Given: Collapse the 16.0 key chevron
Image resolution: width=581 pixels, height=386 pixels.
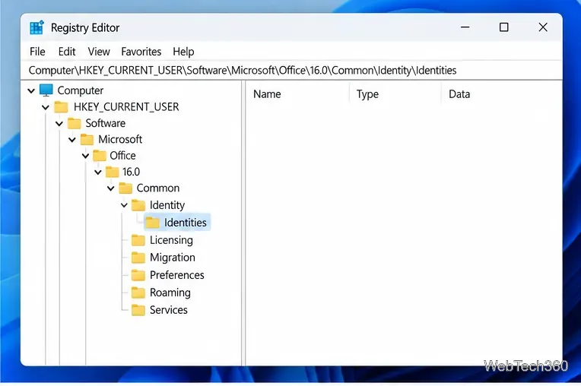Looking at the screenshot, I should [98, 172].
